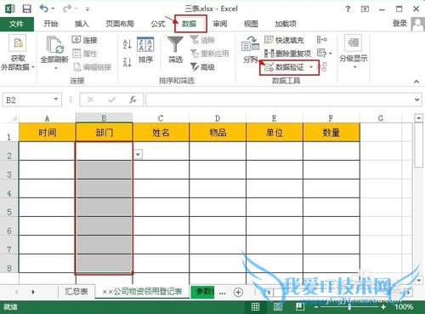Image resolution: width=425 pixels, height=314 pixels.
Task: Switch to the 公式 tab
Action: pos(158,24)
